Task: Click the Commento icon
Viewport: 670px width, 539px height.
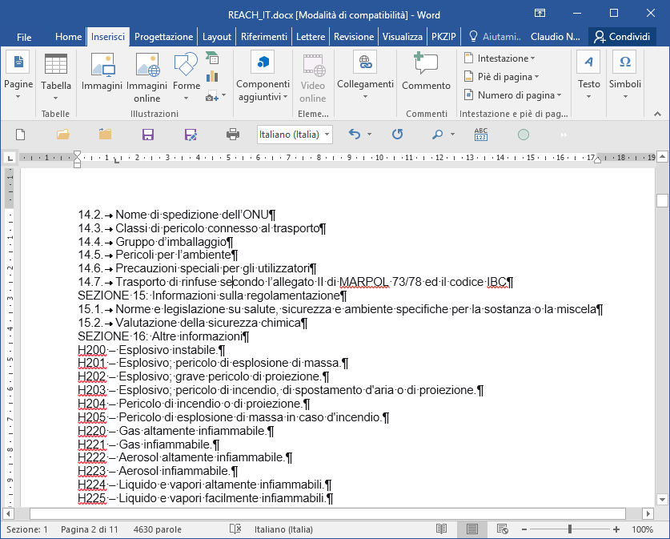Action: coord(426,63)
